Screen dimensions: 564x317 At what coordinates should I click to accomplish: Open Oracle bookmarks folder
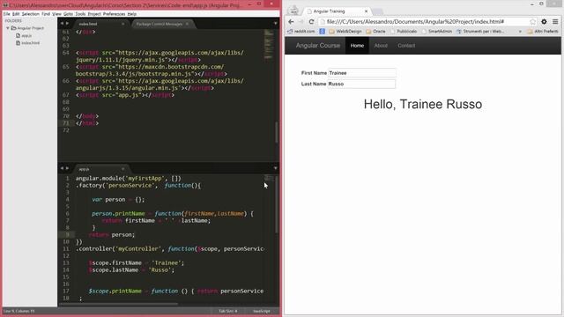pos(375,32)
